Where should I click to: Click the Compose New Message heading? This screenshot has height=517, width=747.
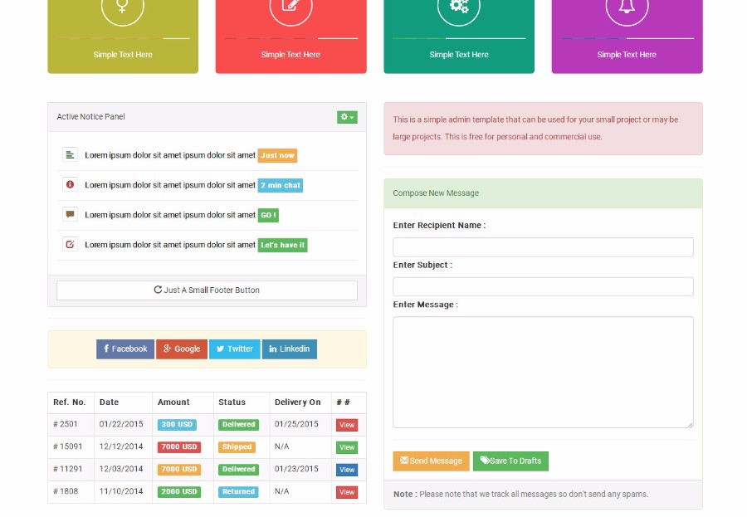[436, 193]
